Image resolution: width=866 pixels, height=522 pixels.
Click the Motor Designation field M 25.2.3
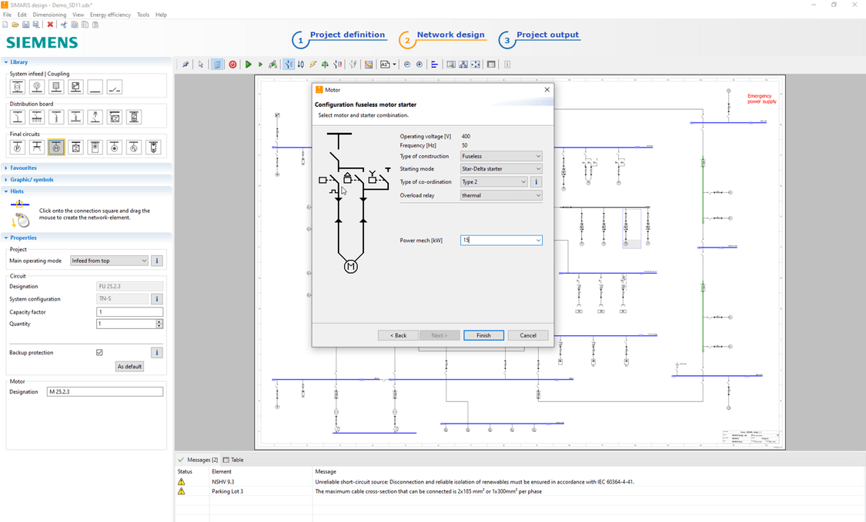(x=105, y=392)
